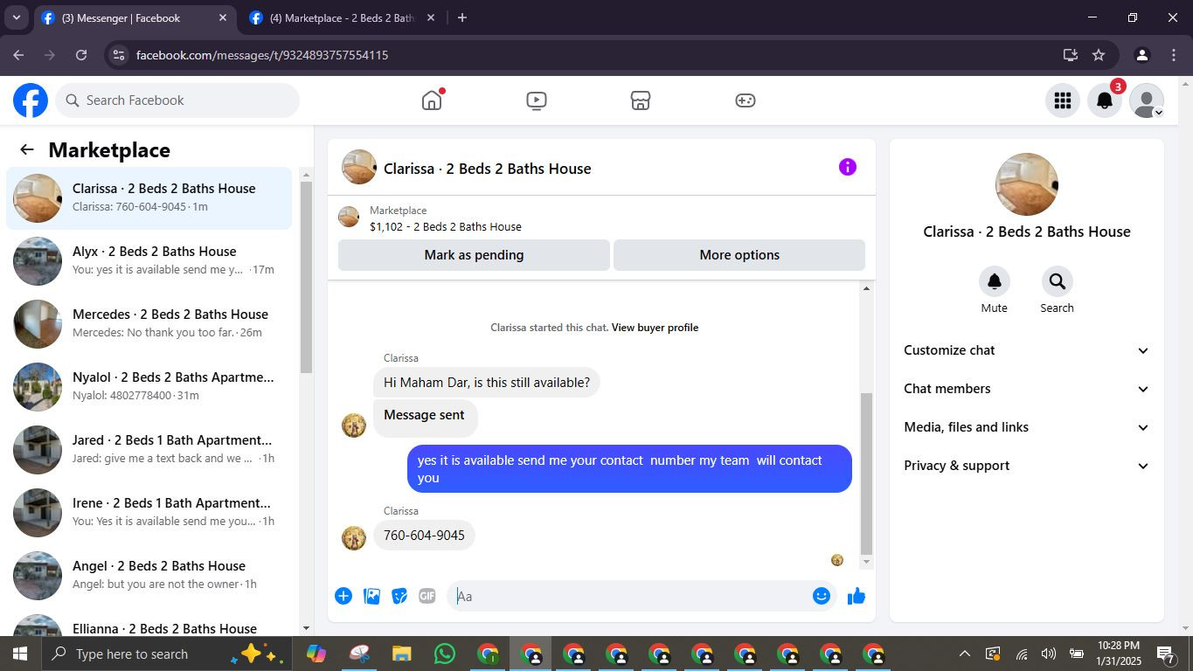The height and width of the screenshot is (671, 1193).
Task: Open the tab search dropdown arrow
Action: [x=16, y=17]
